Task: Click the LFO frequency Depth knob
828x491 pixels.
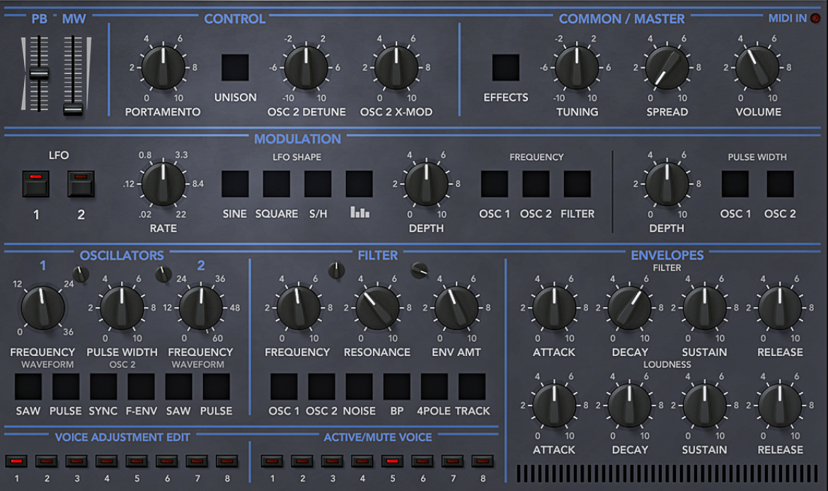Action: (426, 184)
